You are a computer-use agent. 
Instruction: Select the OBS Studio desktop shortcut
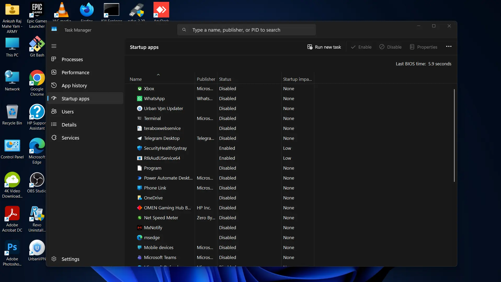point(37,183)
